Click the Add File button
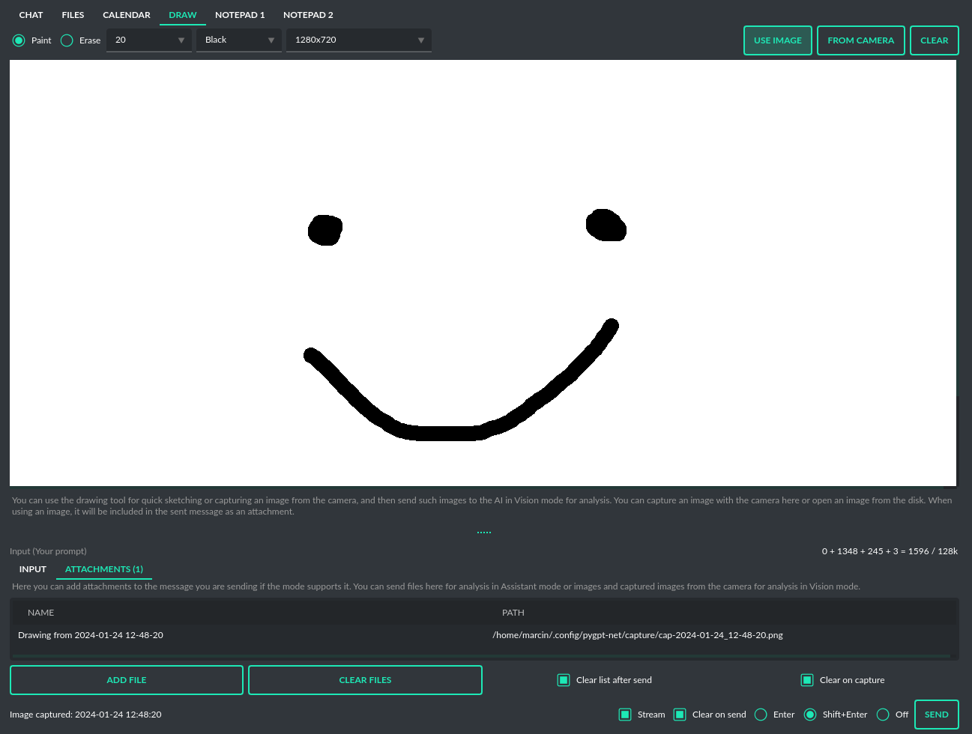Image resolution: width=972 pixels, height=734 pixels. [127, 680]
